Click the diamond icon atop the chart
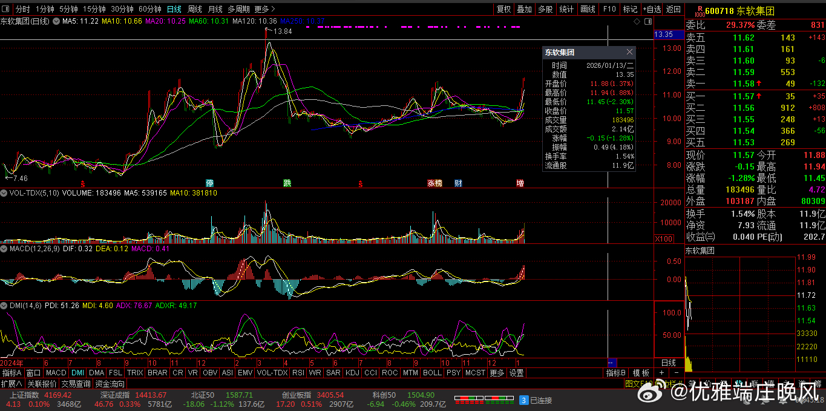This screenshot has width=826, height=411. [637, 21]
